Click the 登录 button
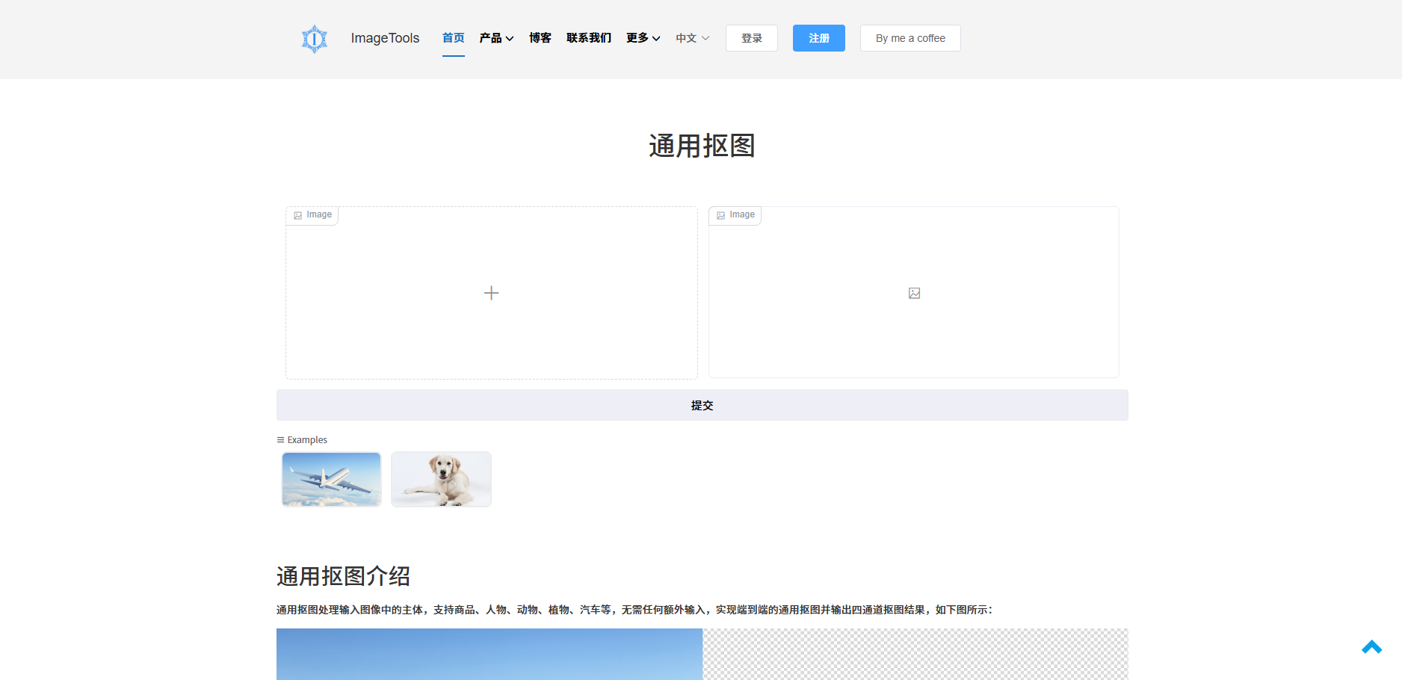This screenshot has height=680, width=1402. [x=751, y=38]
